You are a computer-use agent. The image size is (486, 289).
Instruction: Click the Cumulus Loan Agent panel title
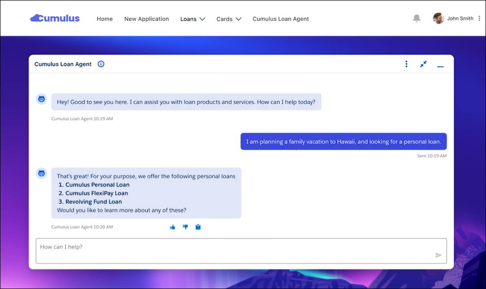[x=63, y=64]
